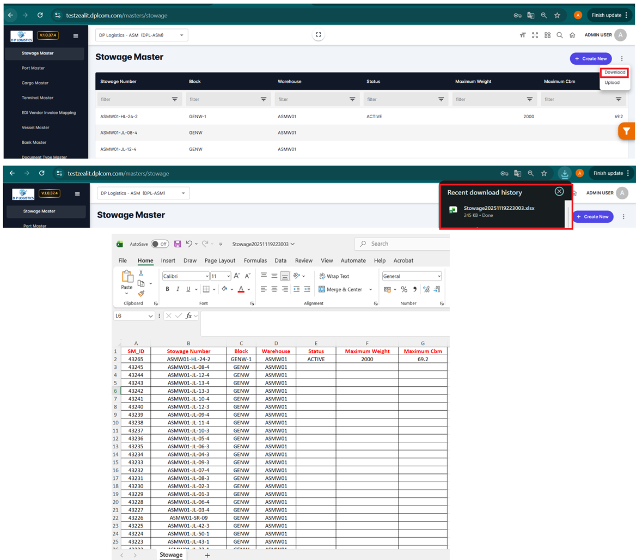Select the Format Painter brush icon
636x560 pixels.
coord(141,294)
